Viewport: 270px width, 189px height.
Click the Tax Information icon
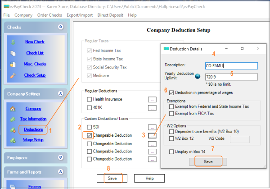(x=13, y=119)
